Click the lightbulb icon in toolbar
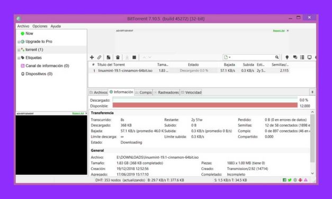 pos(287,57)
